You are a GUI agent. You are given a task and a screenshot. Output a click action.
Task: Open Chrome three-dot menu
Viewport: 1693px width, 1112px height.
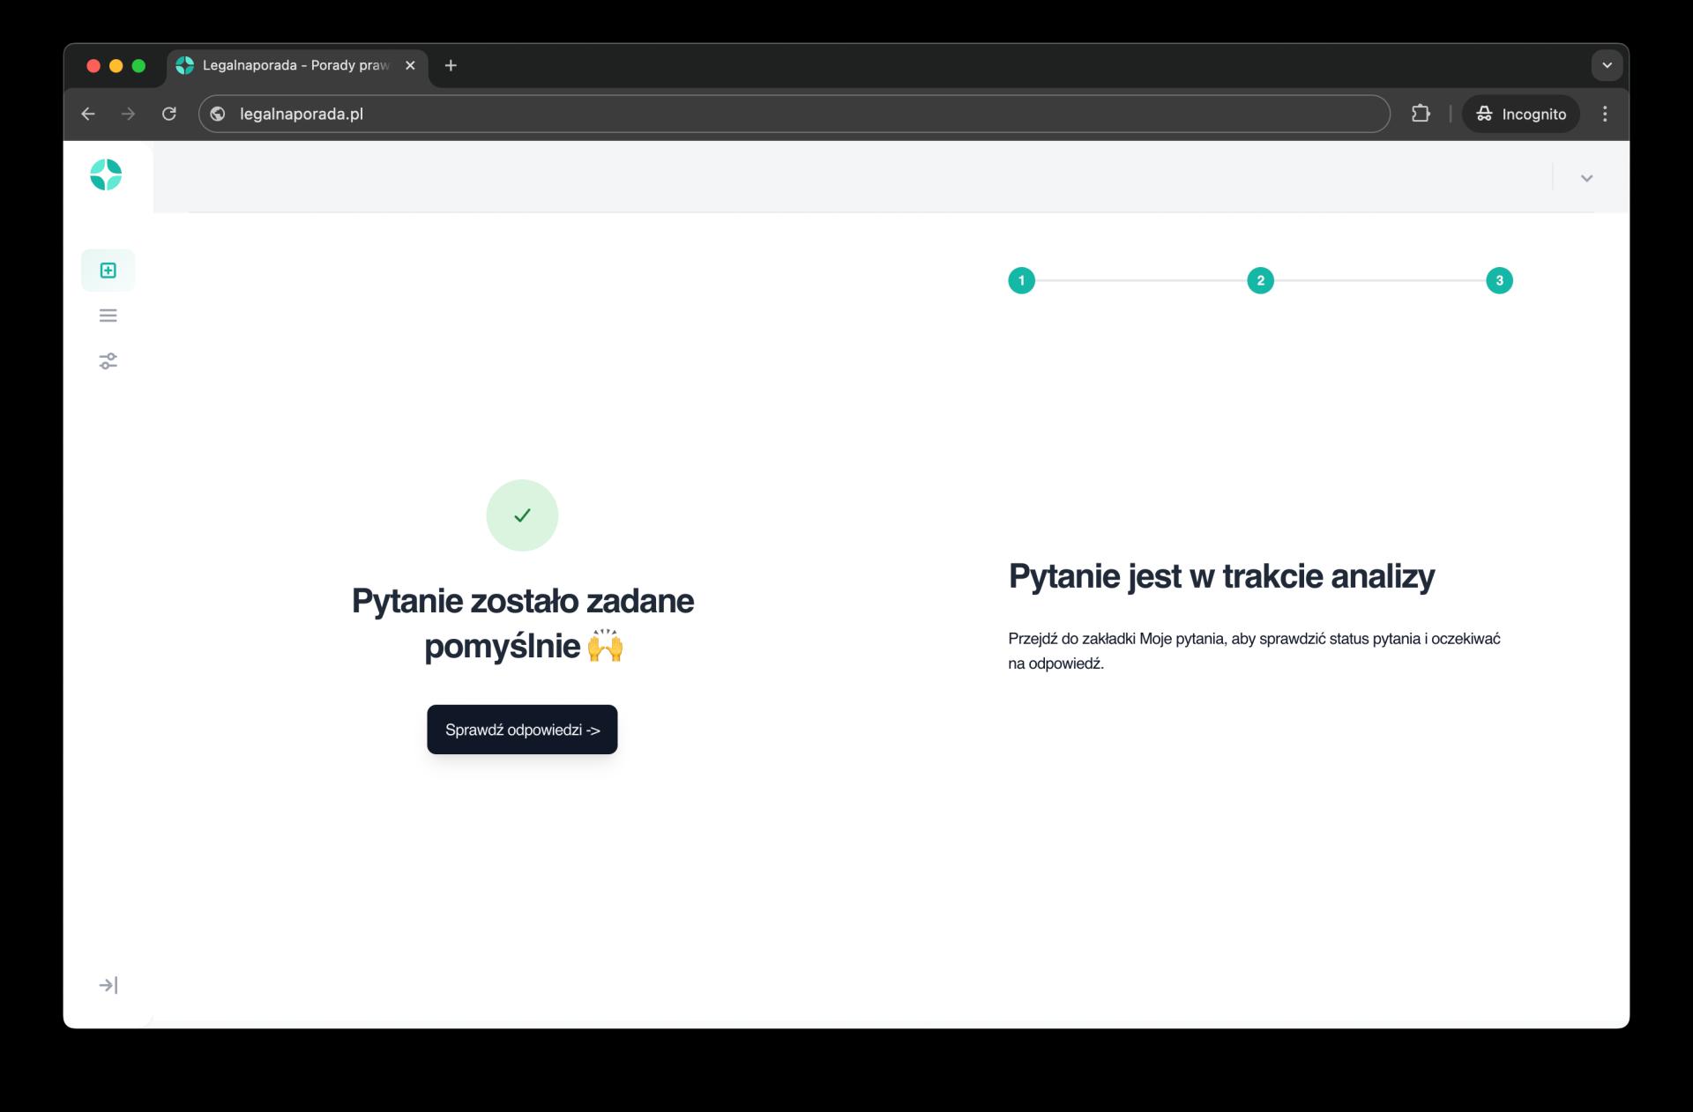click(x=1605, y=114)
